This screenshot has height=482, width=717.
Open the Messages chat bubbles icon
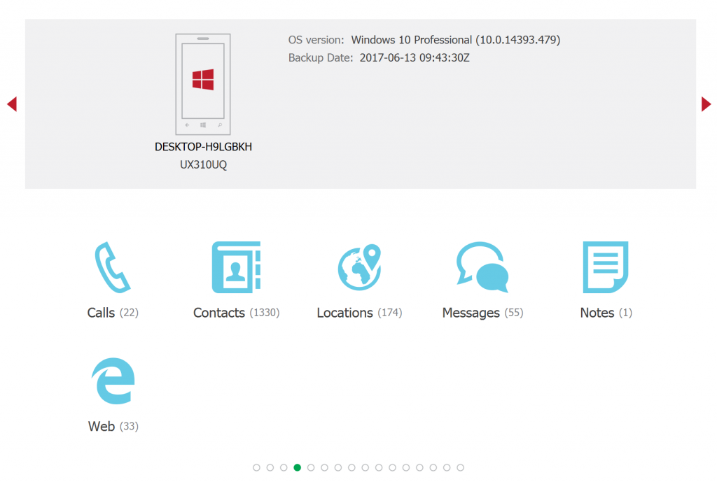point(482,267)
